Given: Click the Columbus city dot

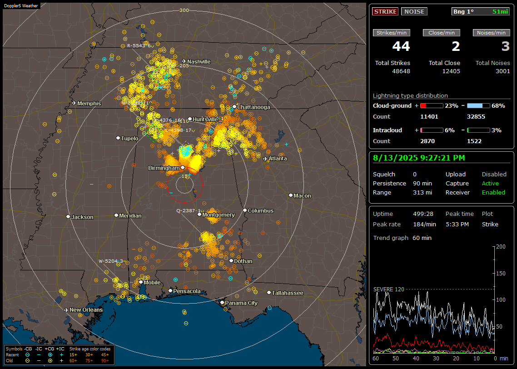Looking at the screenshot, I should (x=245, y=210).
